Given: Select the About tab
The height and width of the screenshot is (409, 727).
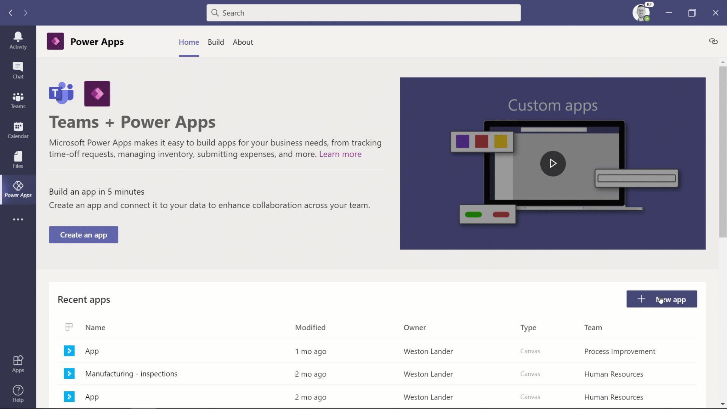Looking at the screenshot, I should pyautogui.click(x=243, y=42).
